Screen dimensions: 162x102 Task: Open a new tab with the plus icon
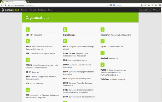pos(28,2)
